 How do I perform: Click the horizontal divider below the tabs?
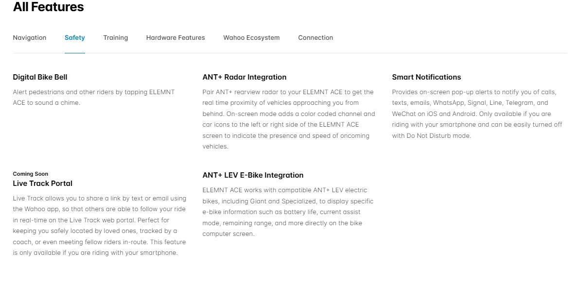tap(340, 53)
